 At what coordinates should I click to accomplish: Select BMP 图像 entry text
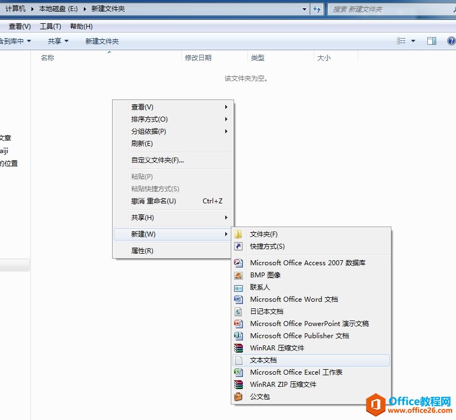coord(265,275)
